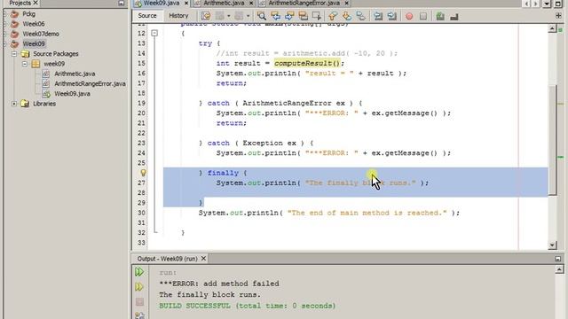Select Source Packages folder
The width and height of the screenshot is (568, 319).
coord(55,54)
